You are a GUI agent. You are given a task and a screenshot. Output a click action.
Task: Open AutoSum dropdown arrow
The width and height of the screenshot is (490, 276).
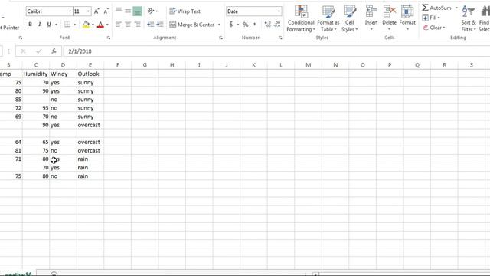(x=456, y=8)
